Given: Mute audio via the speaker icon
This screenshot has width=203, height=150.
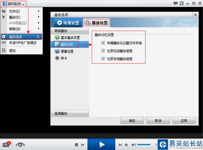Looking at the screenshot, I should [x=134, y=145].
